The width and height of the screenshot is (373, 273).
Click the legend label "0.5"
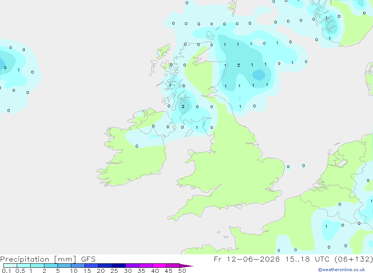(20, 271)
